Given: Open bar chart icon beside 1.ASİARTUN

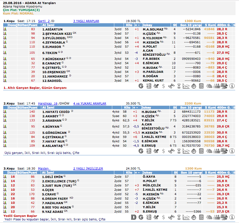Looking at the screenshot, I should coord(5,29).
